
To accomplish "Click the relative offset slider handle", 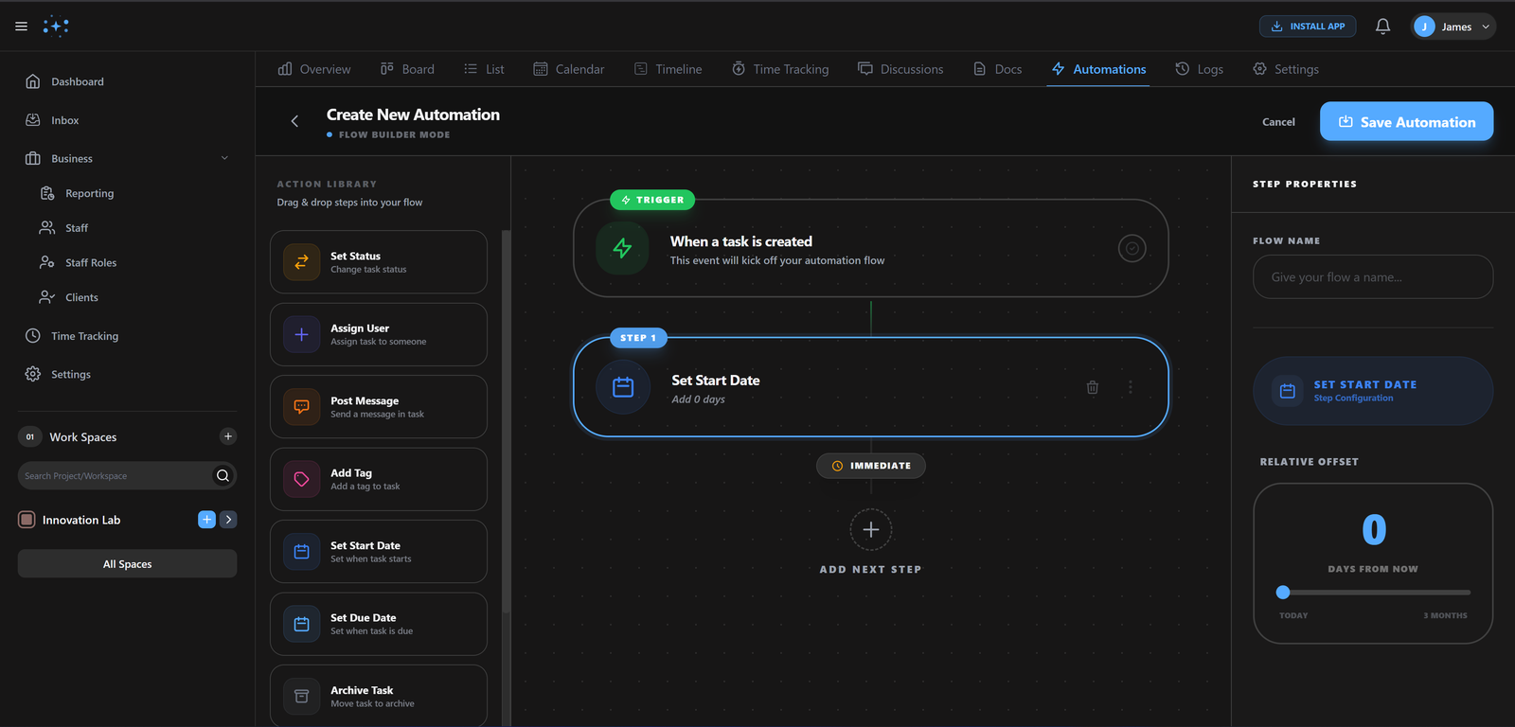I will pyautogui.click(x=1283, y=593).
